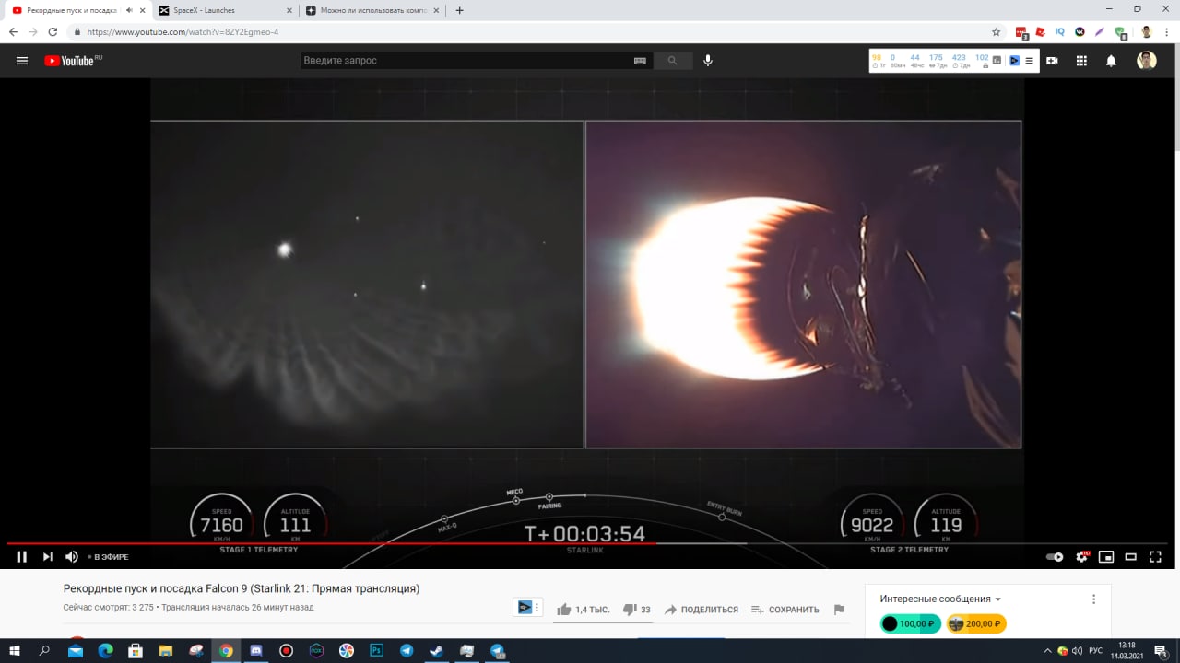1180x663 pixels.
Task: Click the blue play extension icon in header
Action: point(1014,61)
